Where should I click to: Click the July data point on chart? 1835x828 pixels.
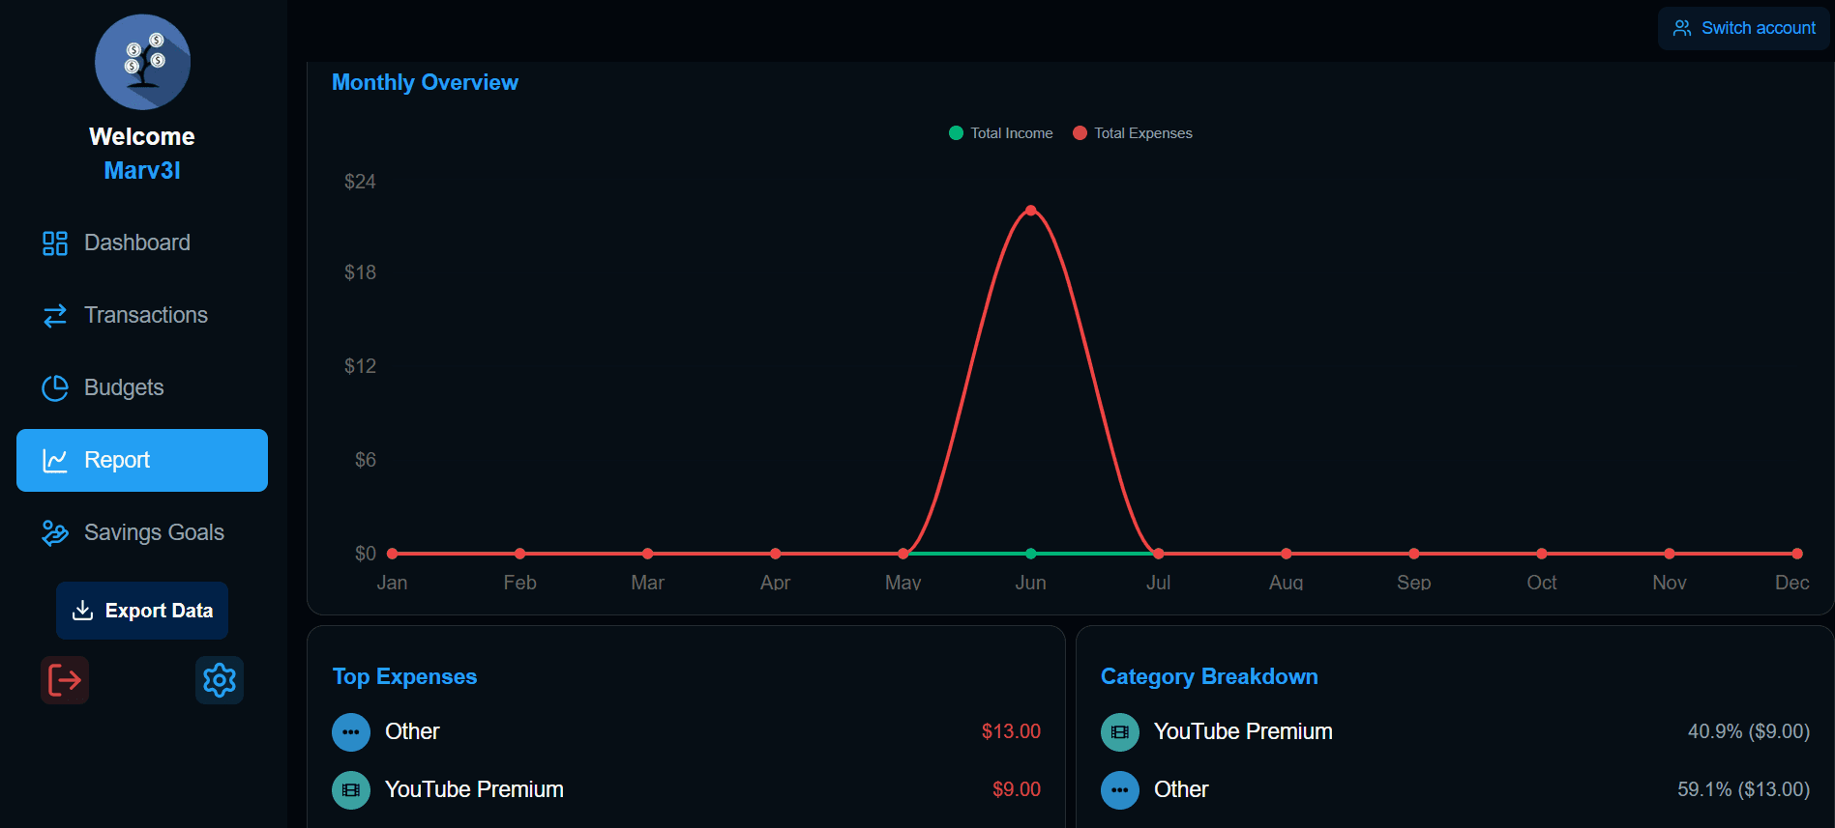[1159, 554]
